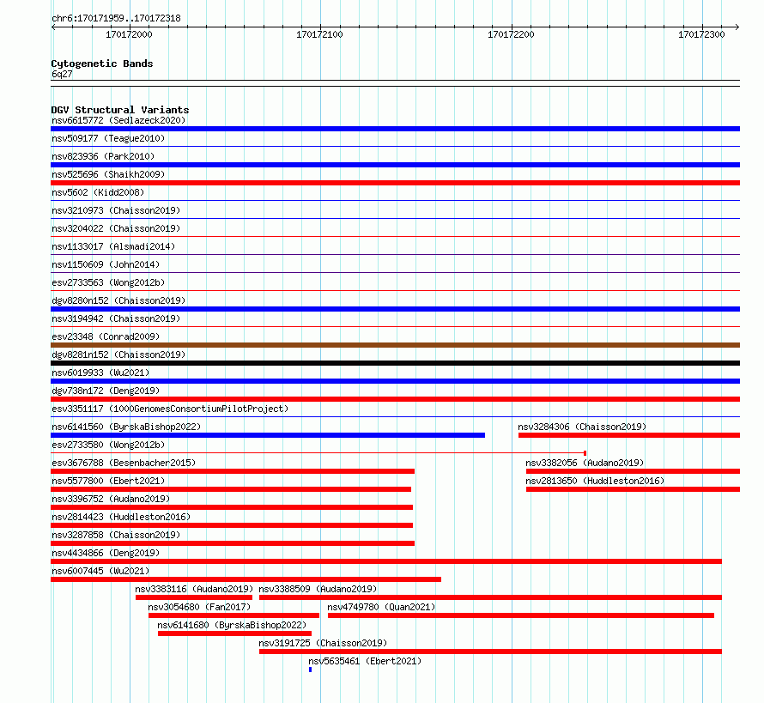Image resolution: width=764 pixels, height=703 pixels.
Task: Click ruler position 170172000
Action: coord(129,34)
